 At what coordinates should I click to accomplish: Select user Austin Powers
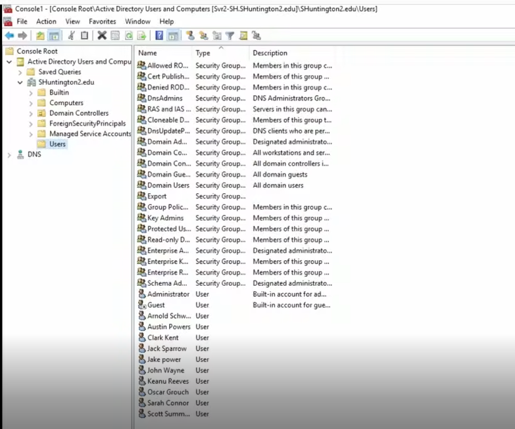click(169, 327)
